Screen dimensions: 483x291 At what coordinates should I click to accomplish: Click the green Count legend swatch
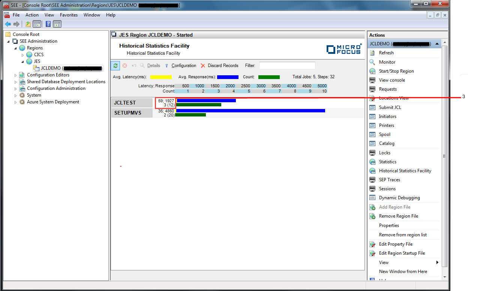[269, 77]
